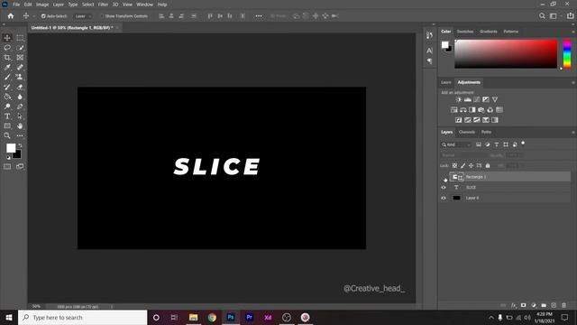Add a Curves adjustment

(477, 99)
